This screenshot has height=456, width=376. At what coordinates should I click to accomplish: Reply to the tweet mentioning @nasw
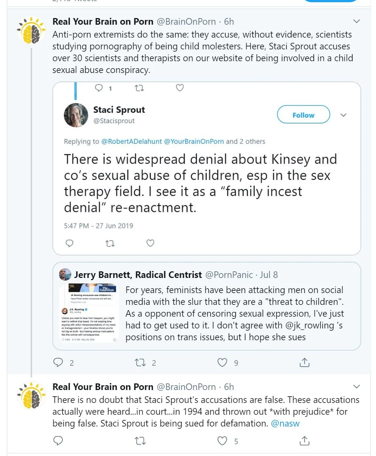coord(58,441)
